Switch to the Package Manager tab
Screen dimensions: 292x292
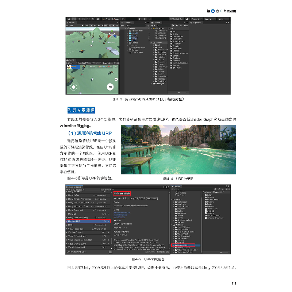pos(74,187)
